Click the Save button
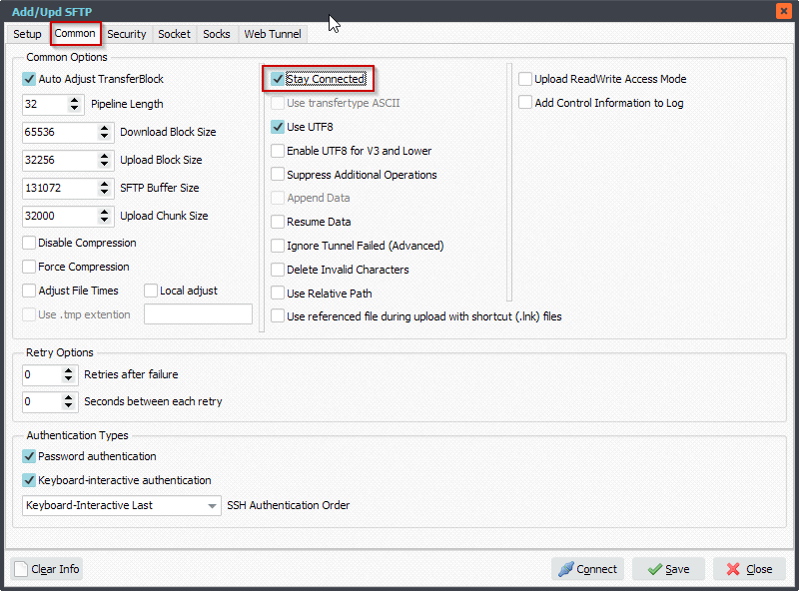The width and height of the screenshot is (799, 591). tap(667, 568)
